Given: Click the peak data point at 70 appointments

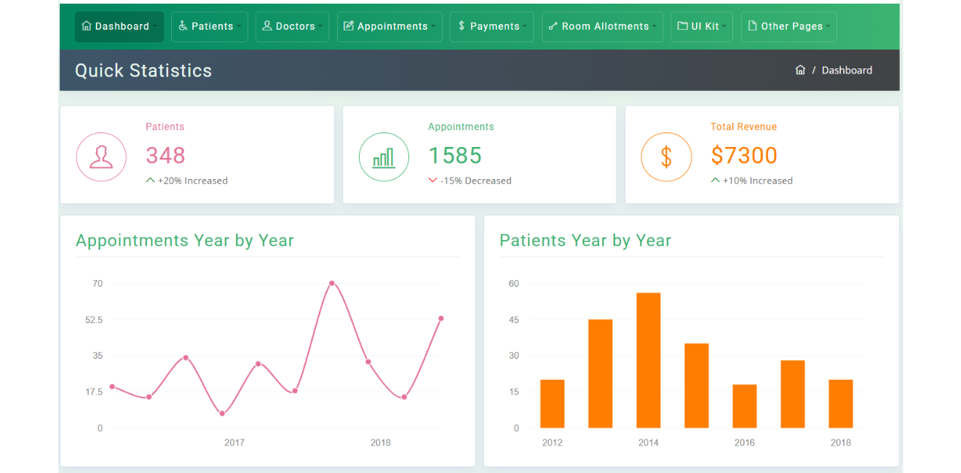Looking at the screenshot, I should [x=333, y=282].
